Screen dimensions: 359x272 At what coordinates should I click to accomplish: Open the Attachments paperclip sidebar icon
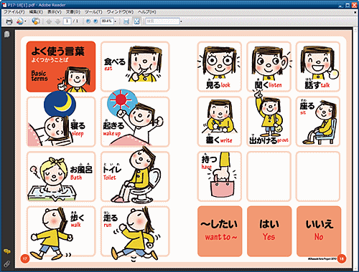(x=7, y=263)
